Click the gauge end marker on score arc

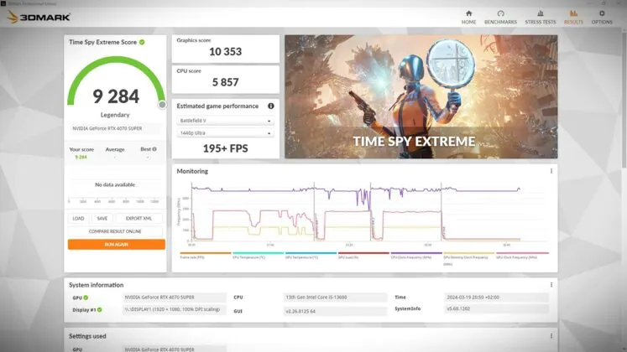(162, 105)
